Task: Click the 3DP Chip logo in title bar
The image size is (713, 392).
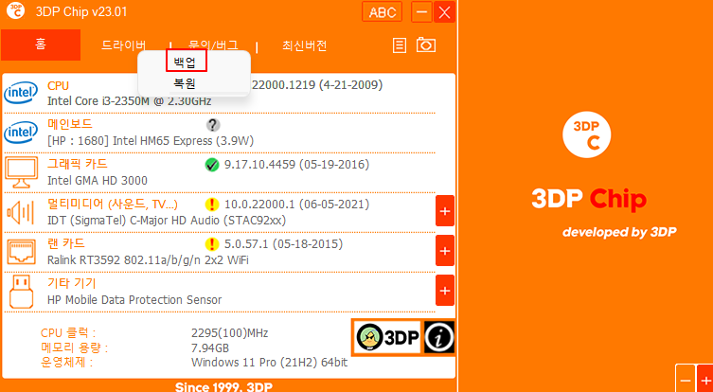Action: point(16,11)
